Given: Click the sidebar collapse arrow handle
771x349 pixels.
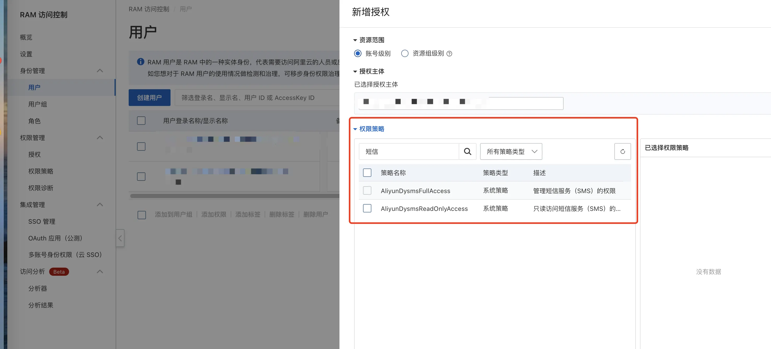Looking at the screenshot, I should coord(120,238).
